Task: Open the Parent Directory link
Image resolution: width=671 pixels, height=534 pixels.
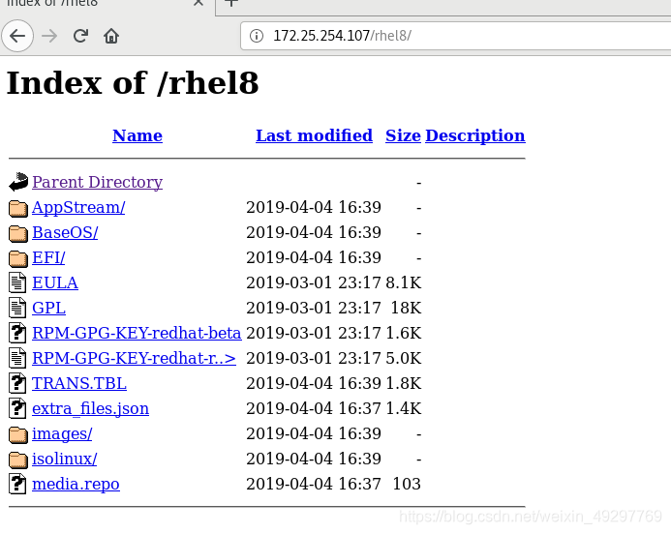Action: click(x=97, y=182)
